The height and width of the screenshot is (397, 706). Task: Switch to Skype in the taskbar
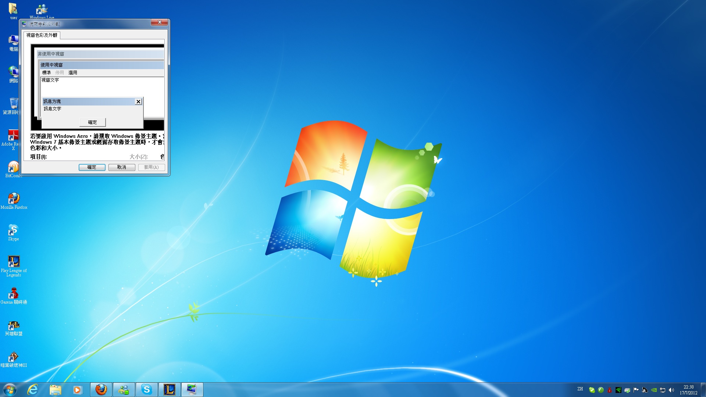[147, 390]
